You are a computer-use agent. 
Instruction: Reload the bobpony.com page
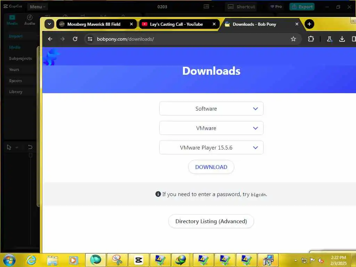pyautogui.click(x=75, y=39)
